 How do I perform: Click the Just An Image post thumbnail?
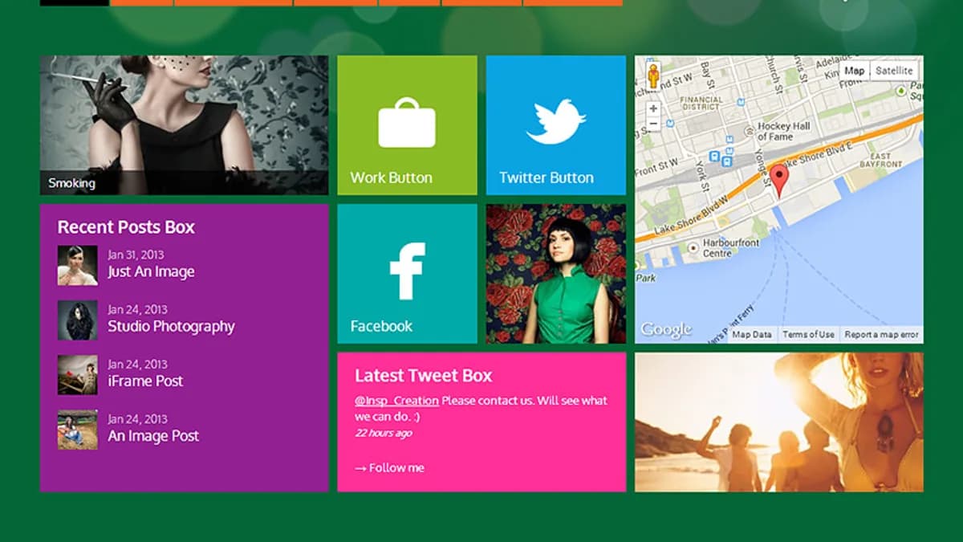(78, 266)
